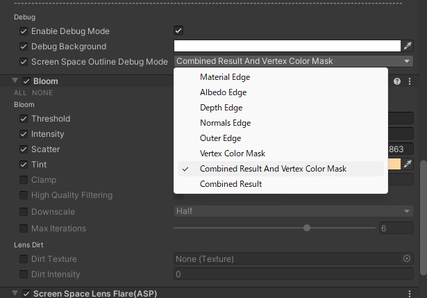Enable the High Quality Filtering override
Screen dimensions: 427x298
tap(24, 195)
